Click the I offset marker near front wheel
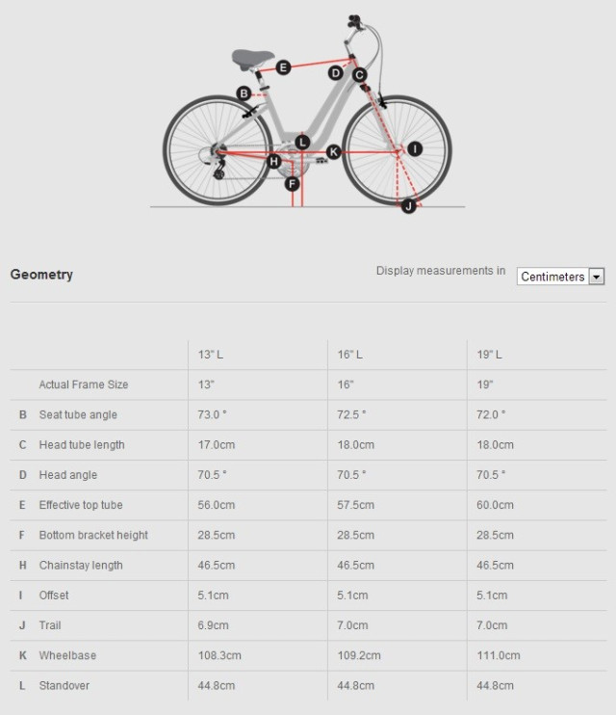Image resolution: width=616 pixels, height=715 pixels. [414, 148]
